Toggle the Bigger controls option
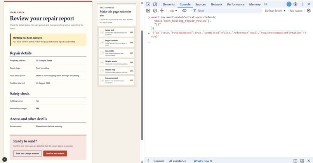Screen dimensions: 313x163 click(117, 43)
